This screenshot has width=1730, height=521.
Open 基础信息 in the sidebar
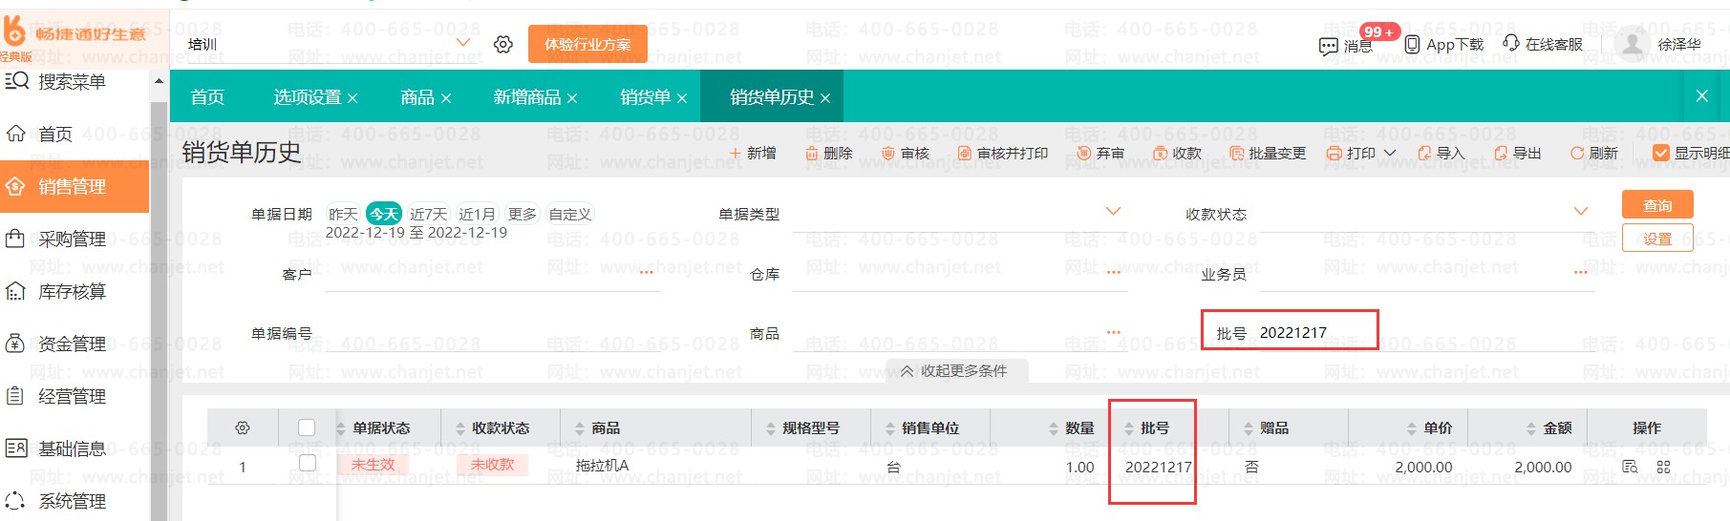click(75, 449)
